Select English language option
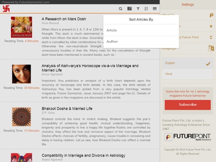This screenshot has width=216, height=162. (x=187, y=63)
